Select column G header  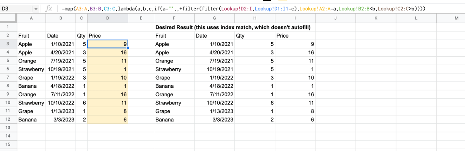[214, 18]
